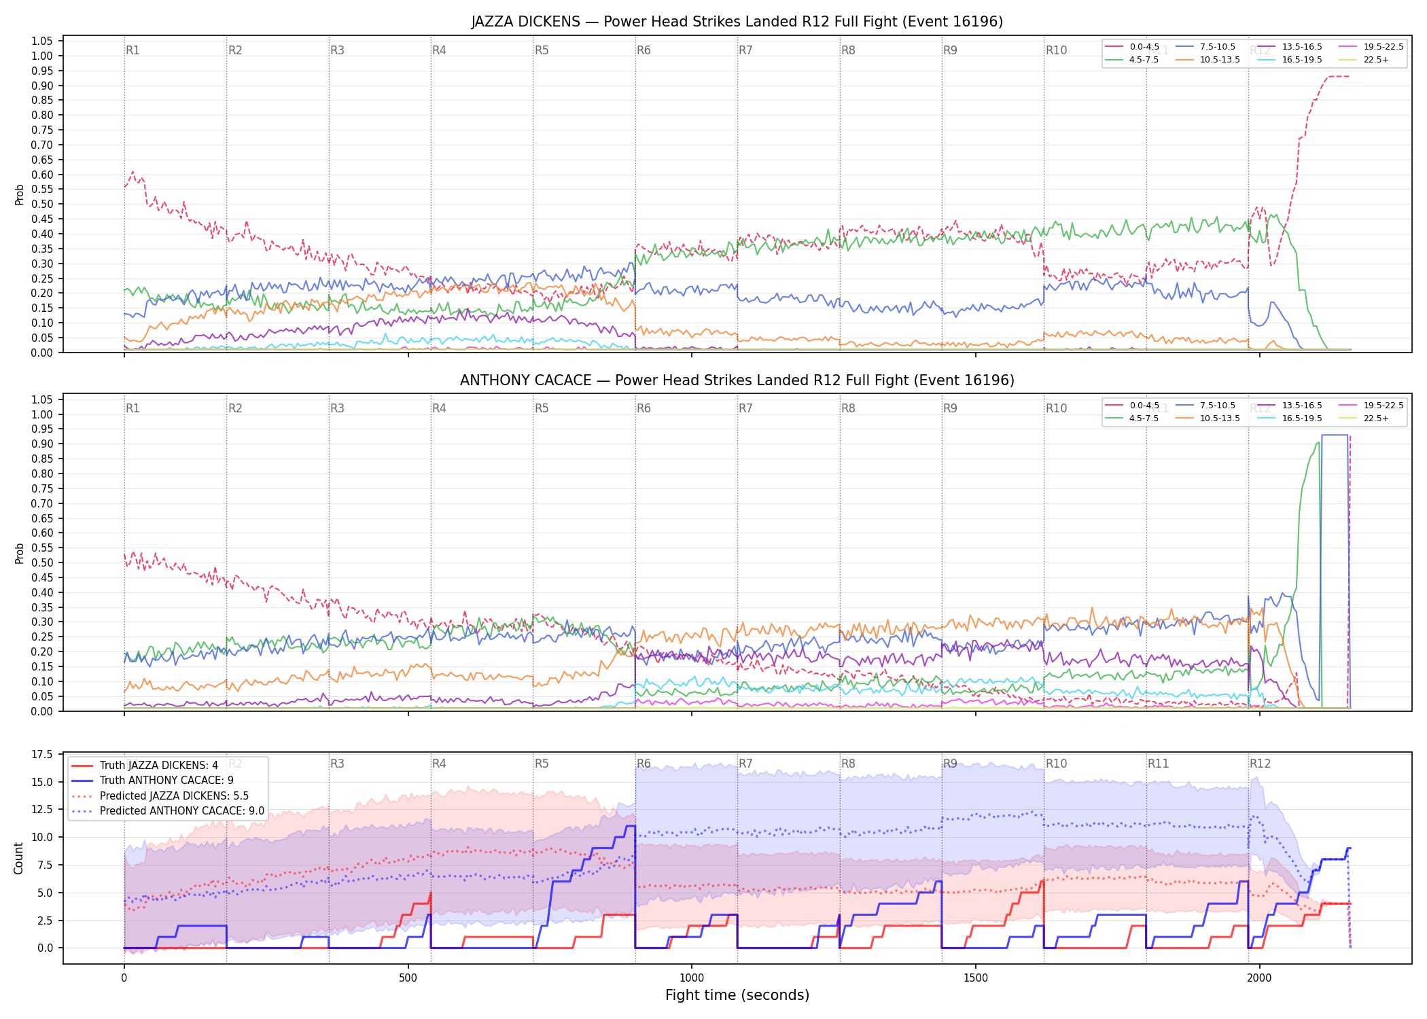The width and height of the screenshot is (1427, 1019).
Task: Click the R10 round marker in Cacace chart
Action: pos(1056,408)
